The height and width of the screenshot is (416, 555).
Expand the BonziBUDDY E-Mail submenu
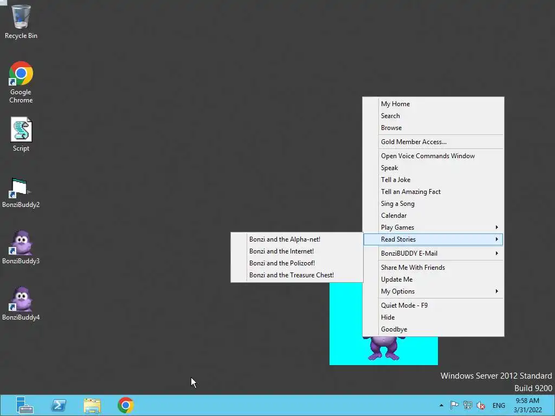click(433, 253)
